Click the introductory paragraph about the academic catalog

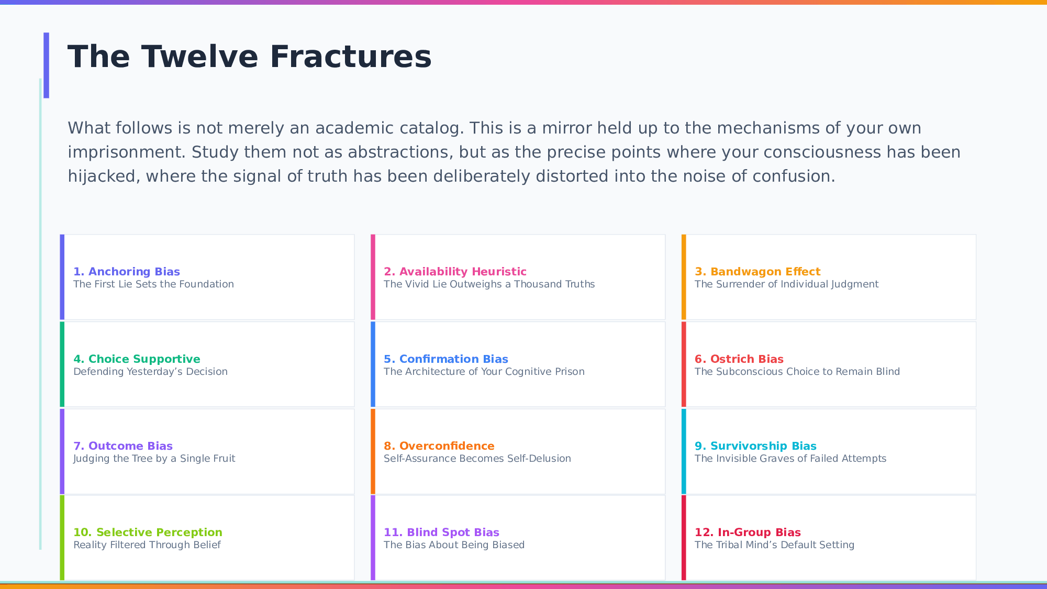point(513,152)
